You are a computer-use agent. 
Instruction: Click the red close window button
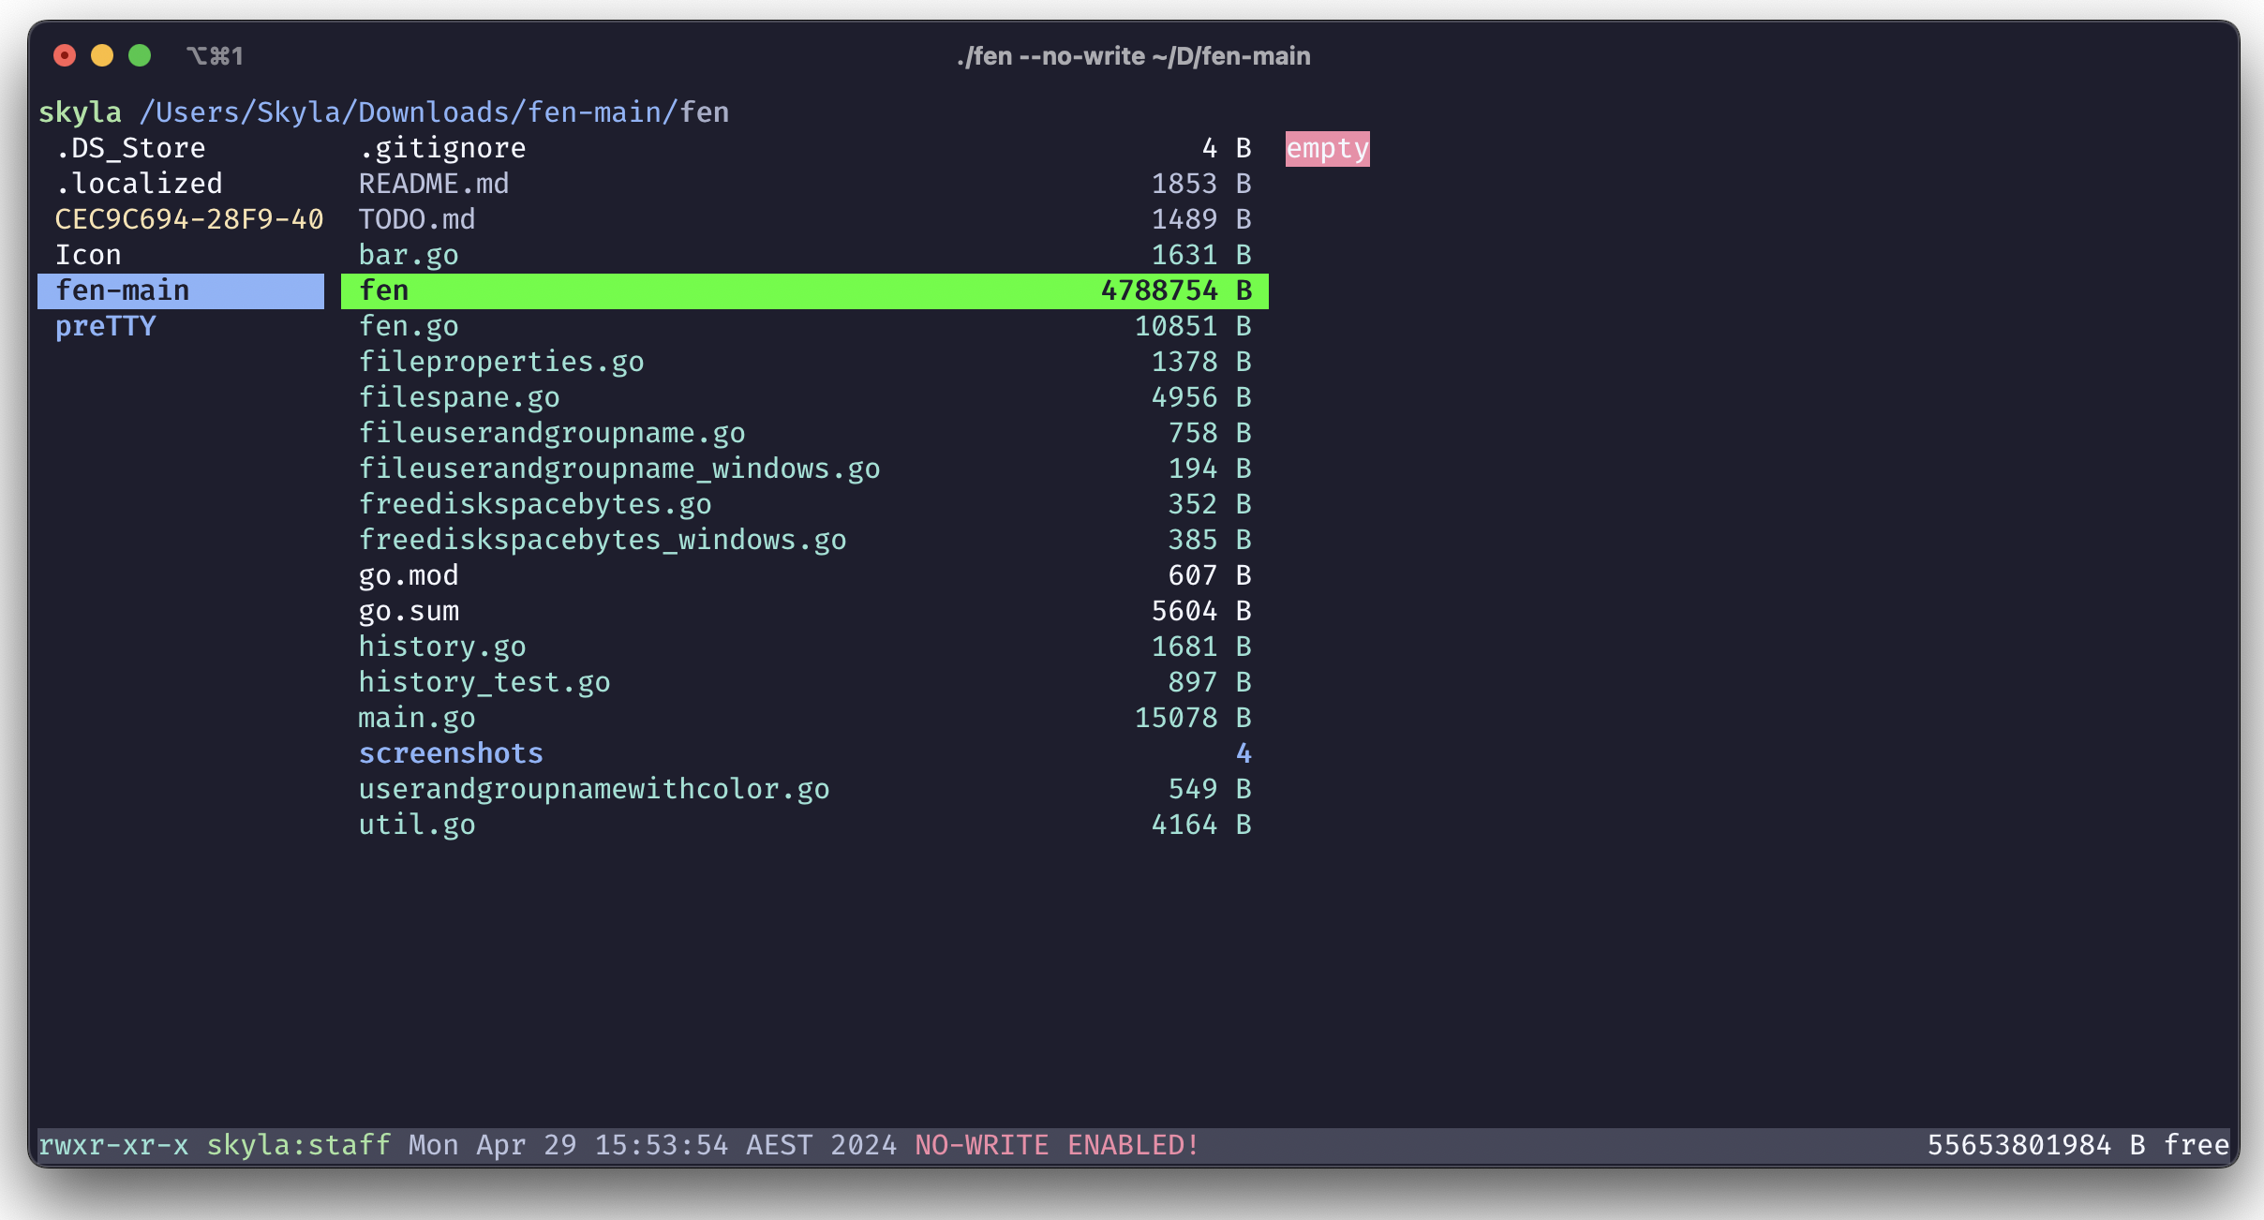pos(65,56)
